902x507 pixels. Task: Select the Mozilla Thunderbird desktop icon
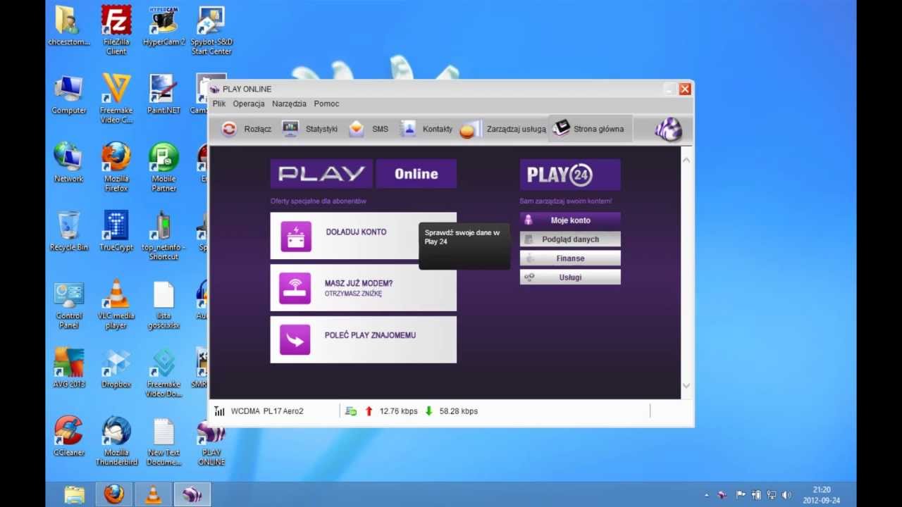click(116, 442)
